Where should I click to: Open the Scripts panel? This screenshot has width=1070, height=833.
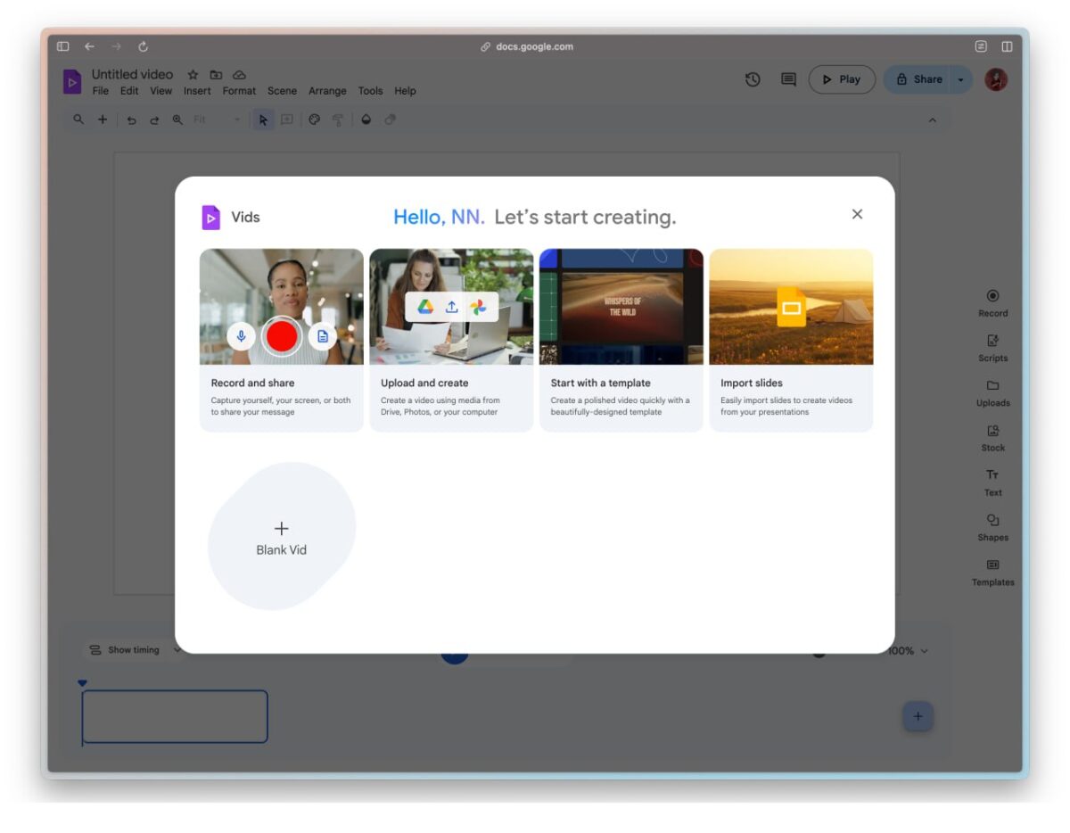click(x=992, y=348)
